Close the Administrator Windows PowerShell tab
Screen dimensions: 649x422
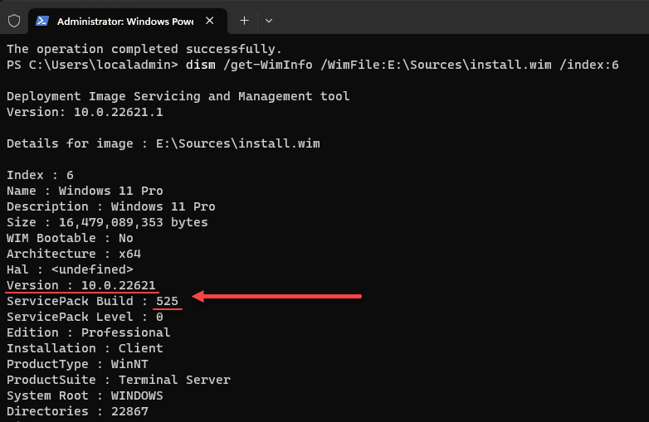[211, 21]
